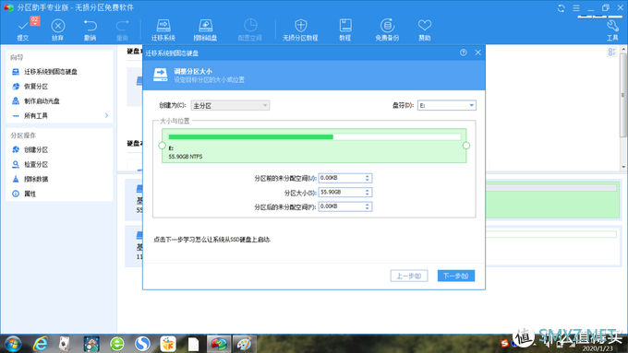
Task: Close the 迁移系统到固态硬盘 dialog
Action: pos(477,53)
